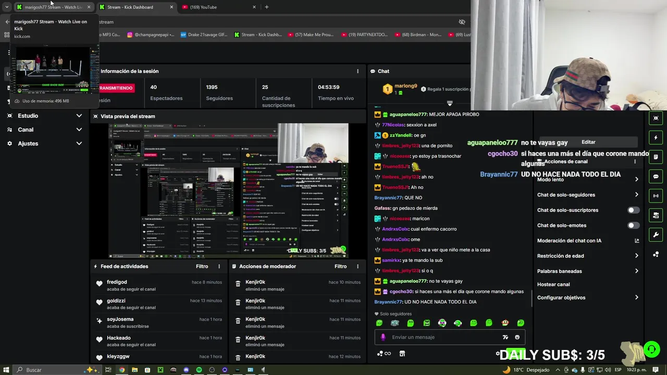The width and height of the screenshot is (667, 375).
Task: Open the stream preview panel icon on the right sidebar
Action: click(x=656, y=118)
